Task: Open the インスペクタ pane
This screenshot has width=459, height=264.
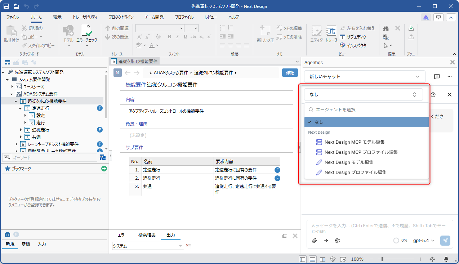Action: coord(353,46)
